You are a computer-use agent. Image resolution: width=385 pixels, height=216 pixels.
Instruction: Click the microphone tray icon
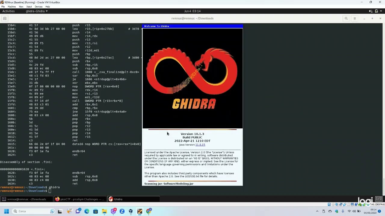point(343,211)
